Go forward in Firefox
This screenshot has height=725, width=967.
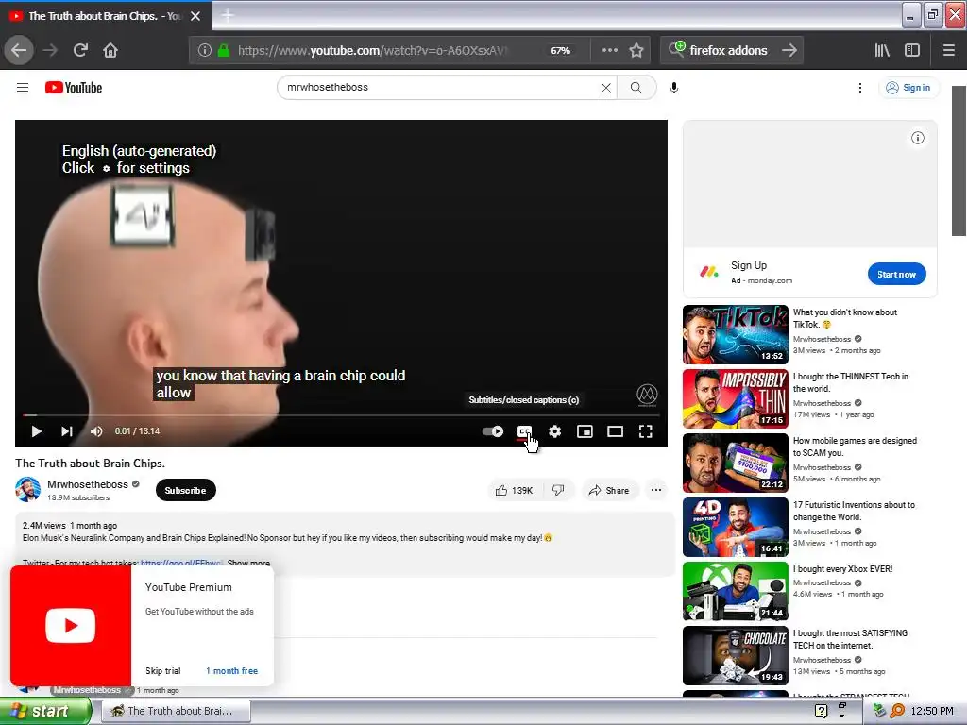click(50, 51)
